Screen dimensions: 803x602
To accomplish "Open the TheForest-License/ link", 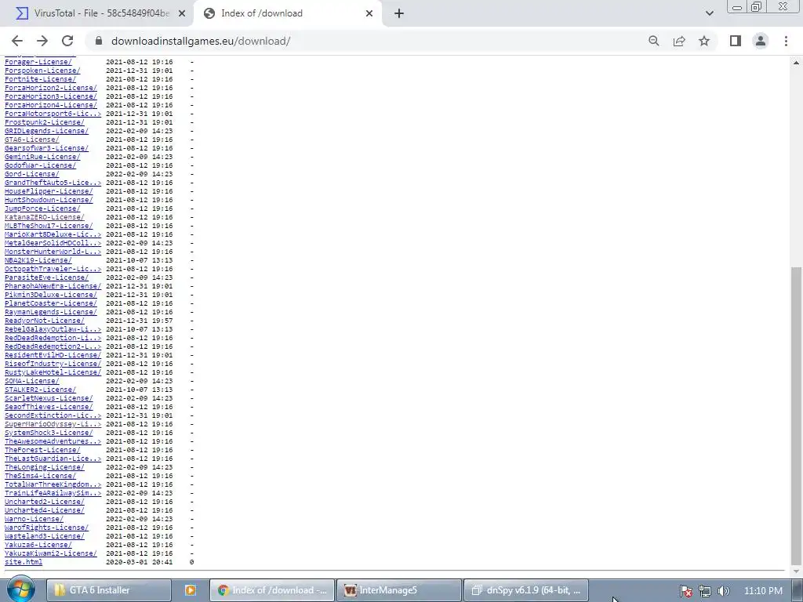I will coord(42,449).
